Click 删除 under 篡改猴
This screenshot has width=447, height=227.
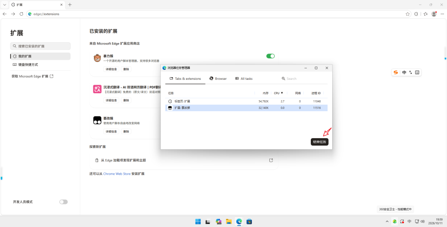coord(126,132)
